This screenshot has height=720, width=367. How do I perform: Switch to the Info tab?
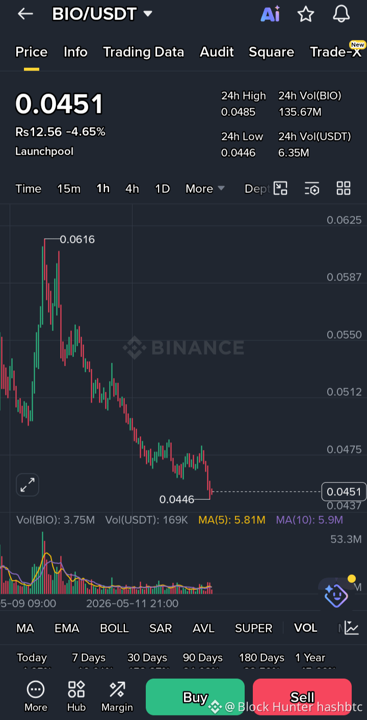(x=75, y=52)
